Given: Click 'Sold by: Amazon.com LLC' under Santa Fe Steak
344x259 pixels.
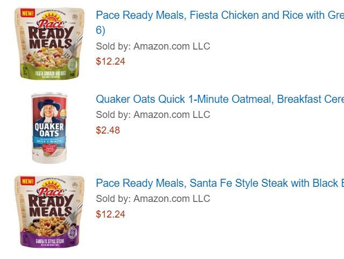Looking at the screenshot, I should coord(153,199).
